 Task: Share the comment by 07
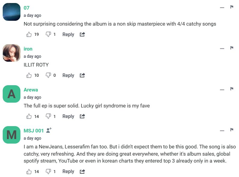coord(82,35)
